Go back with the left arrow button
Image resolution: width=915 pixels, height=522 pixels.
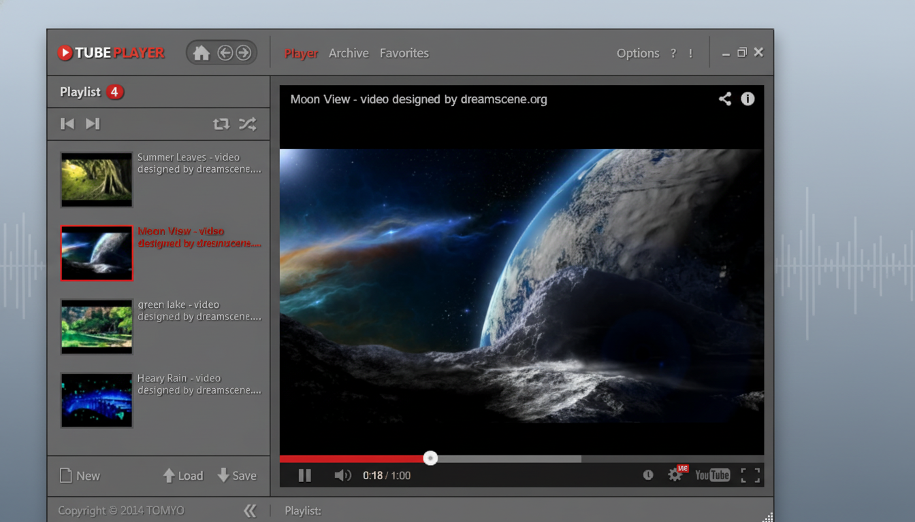(x=225, y=53)
